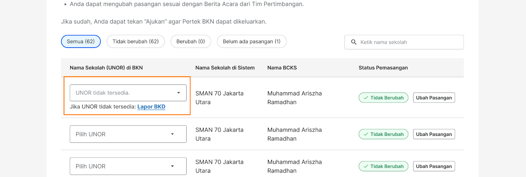Filter by Tidak berubah (62)
The height and width of the screenshot is (177, 526).
(x=135, y=41)
